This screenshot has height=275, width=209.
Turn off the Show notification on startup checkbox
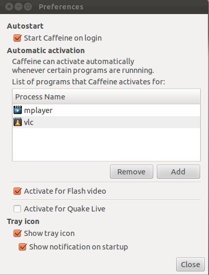[22, 247]
